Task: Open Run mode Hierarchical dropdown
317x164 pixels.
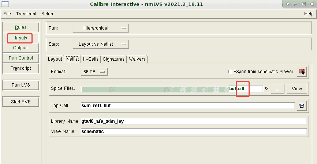Action: coord(101,28)
